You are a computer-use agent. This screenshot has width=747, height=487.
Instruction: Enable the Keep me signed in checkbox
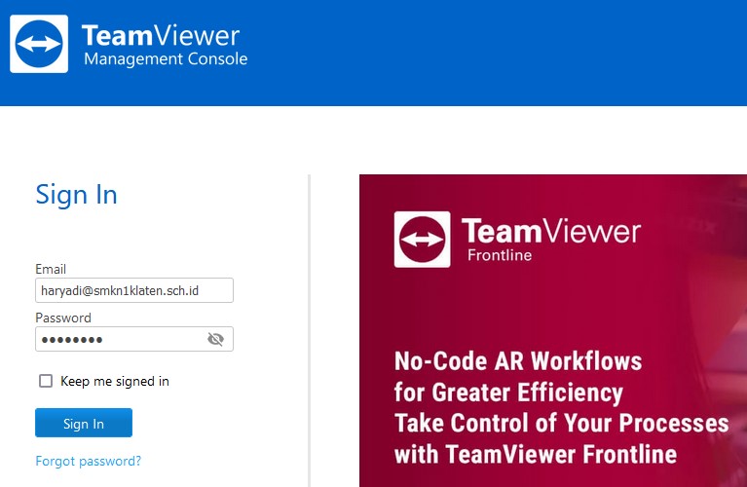[x=46, y=381]
